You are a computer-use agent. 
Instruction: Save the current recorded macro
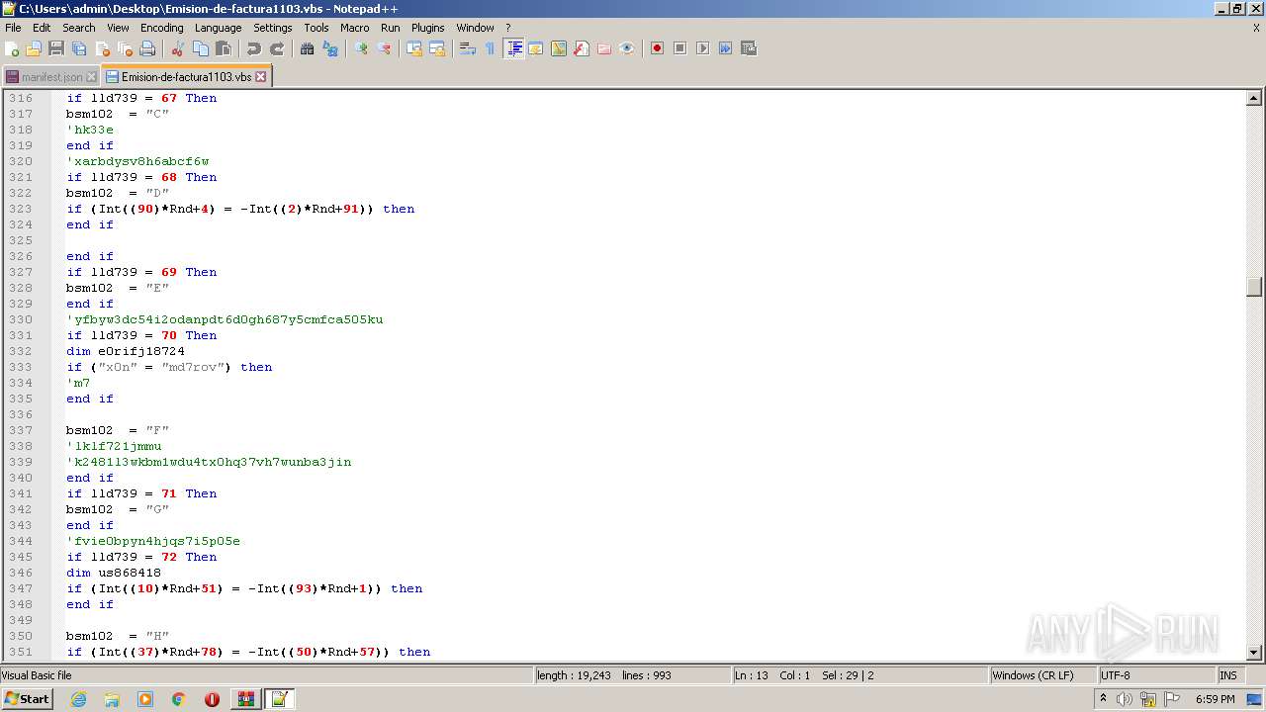coord(748,48)
